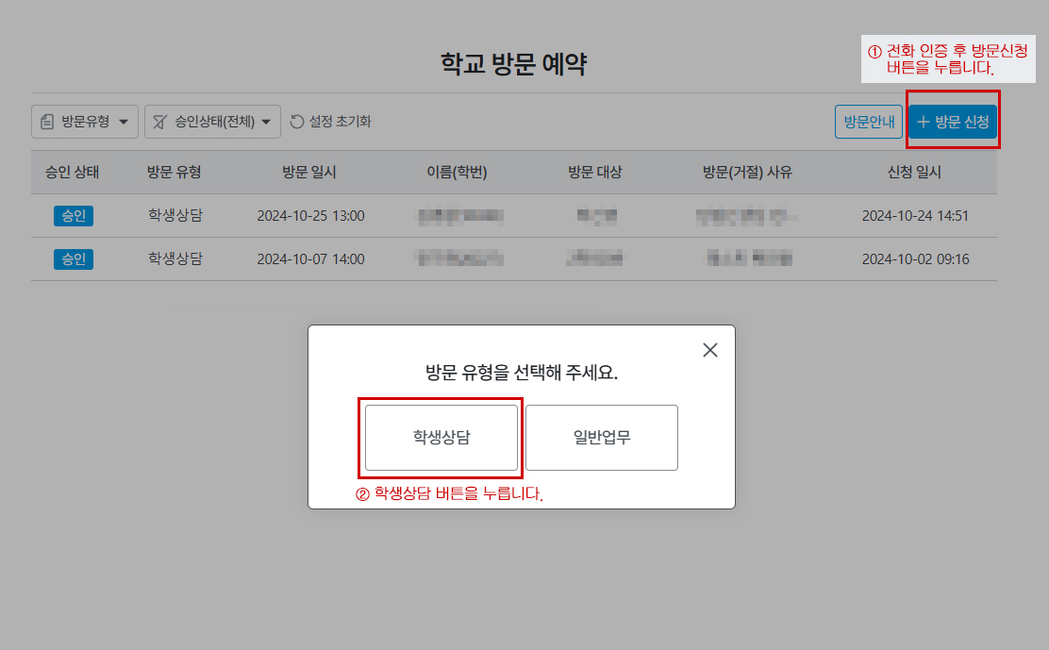Expand the 승인상태(전체) dropdown arrow

pos(266,122)
